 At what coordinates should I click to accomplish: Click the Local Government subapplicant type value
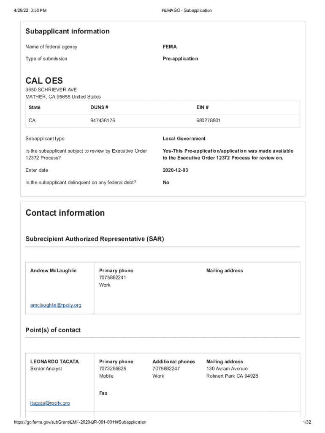[x=184, y=139]
